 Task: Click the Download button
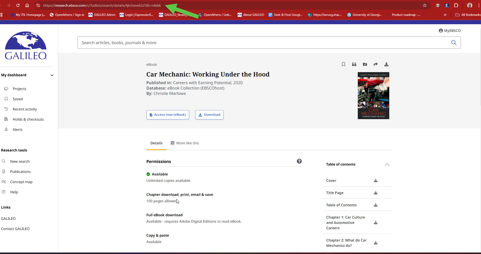(x=209, y=115)
